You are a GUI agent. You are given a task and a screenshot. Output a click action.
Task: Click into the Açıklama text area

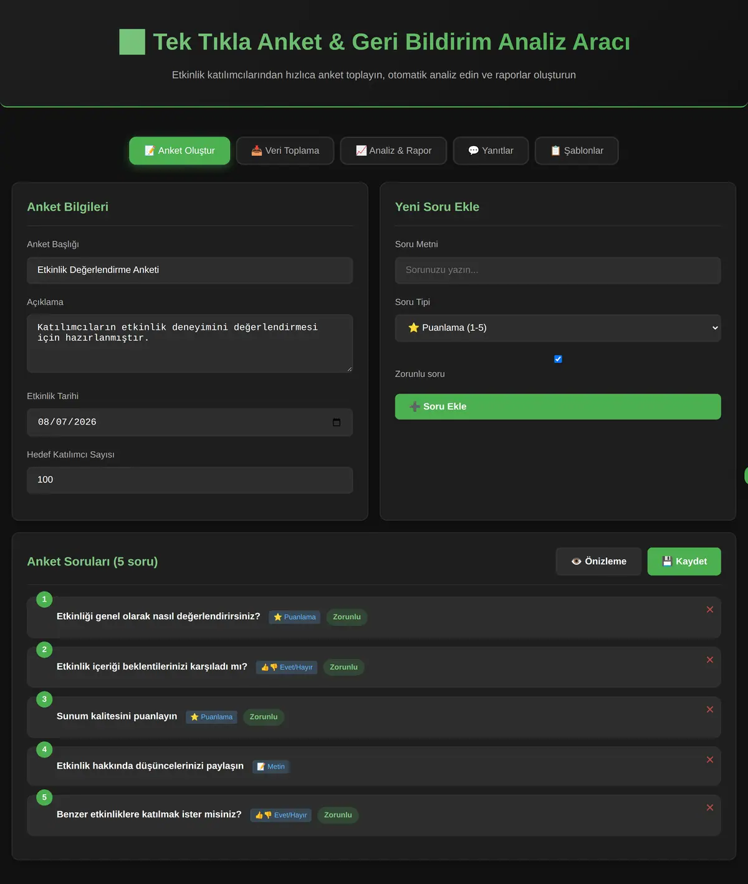189,344
